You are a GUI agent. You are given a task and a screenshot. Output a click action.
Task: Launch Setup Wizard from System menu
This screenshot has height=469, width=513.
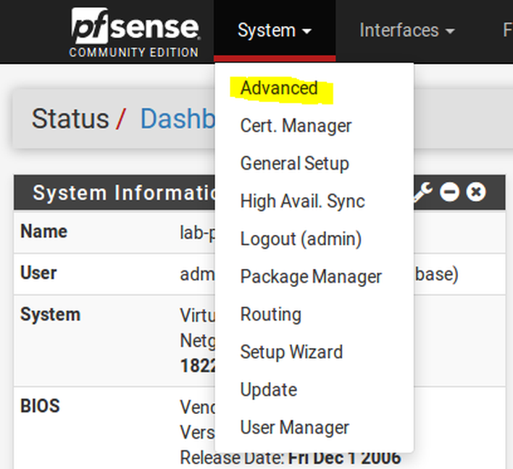291,352
